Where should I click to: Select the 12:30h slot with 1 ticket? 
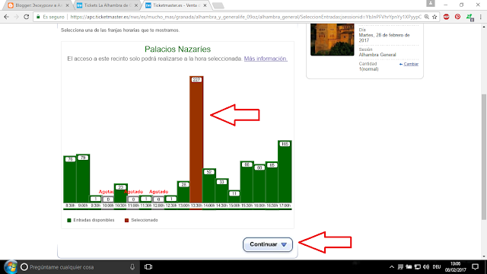[171, 199]
